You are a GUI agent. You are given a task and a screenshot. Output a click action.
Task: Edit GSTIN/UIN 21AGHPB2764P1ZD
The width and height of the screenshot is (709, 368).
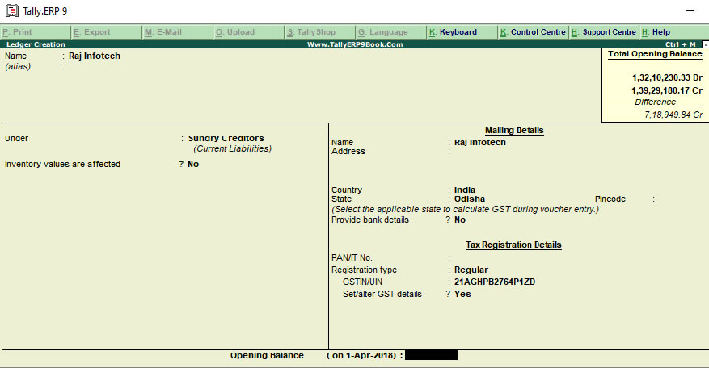click(495, 282)
